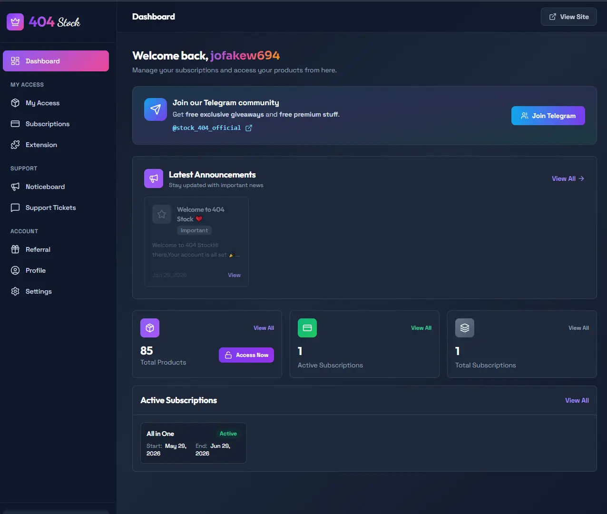607x514 pixels.
Task: Click View All on Total Products card
Action: pyautogui.click(x=264, y=328)
